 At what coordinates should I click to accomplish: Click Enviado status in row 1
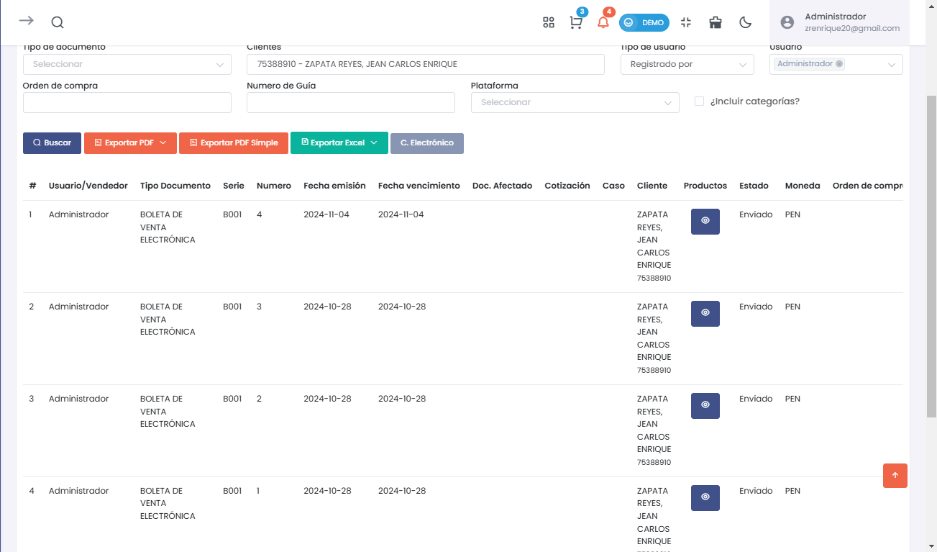coord(756,214)
